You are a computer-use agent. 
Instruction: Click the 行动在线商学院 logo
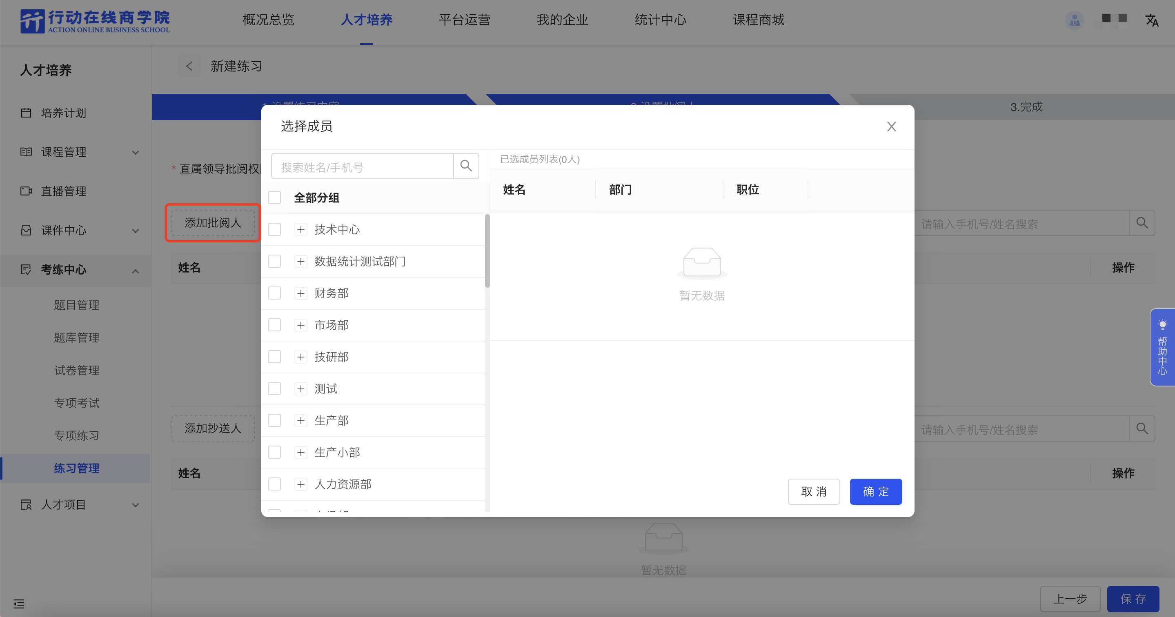95,22
